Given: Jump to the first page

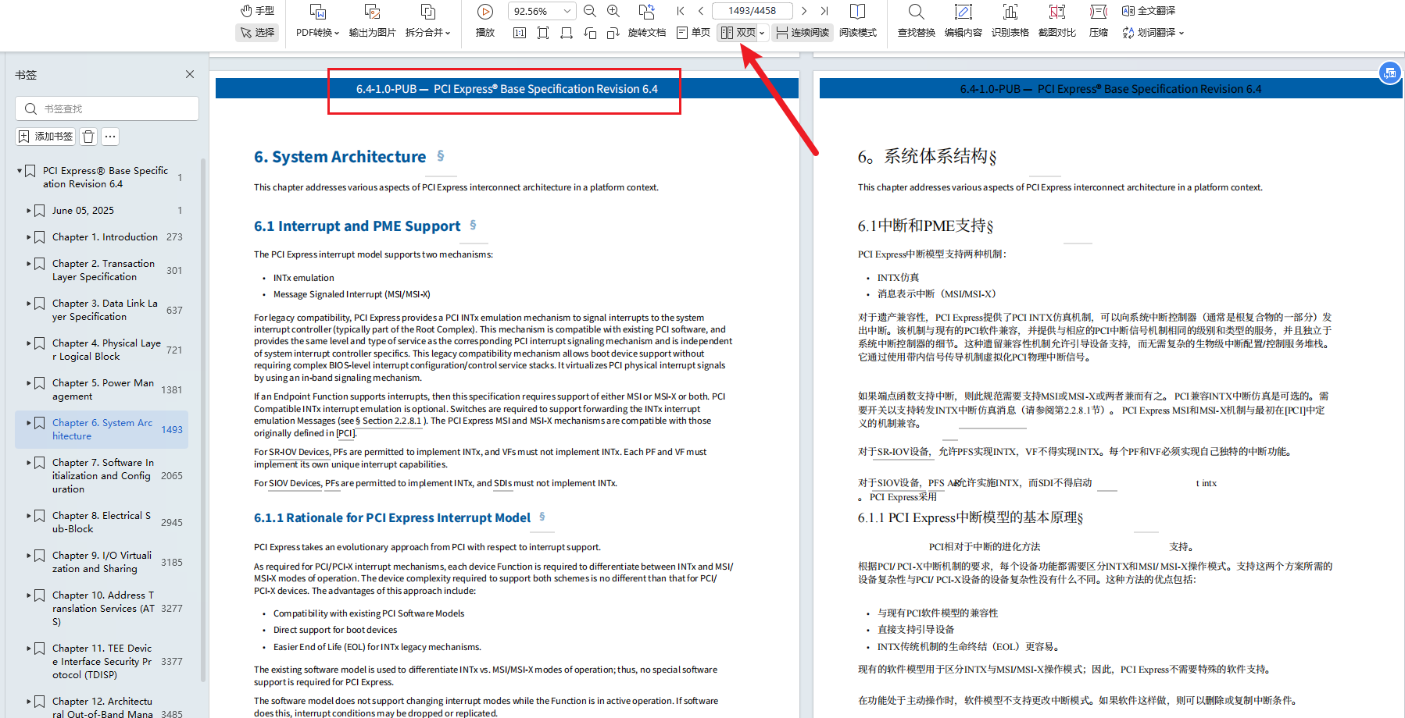Looking at the screenshot, I should [681, 11].
